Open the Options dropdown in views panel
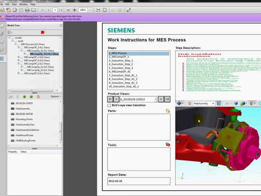Screen dimensions: 261x196 (56, 96)
